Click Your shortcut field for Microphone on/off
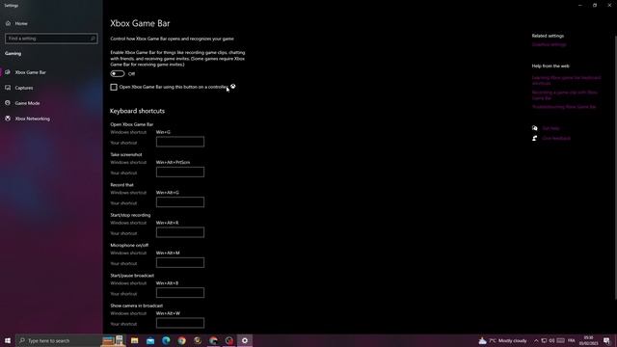This screenshot has height=347, width=617. tap(180, 262)
